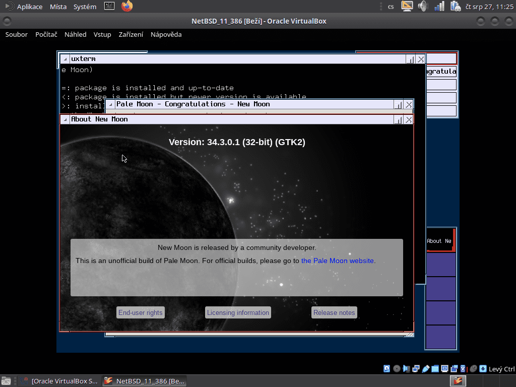The width and height of the screenshot is (516, 387).
Task: Open the Soubor menu
Action: point(17,34)
